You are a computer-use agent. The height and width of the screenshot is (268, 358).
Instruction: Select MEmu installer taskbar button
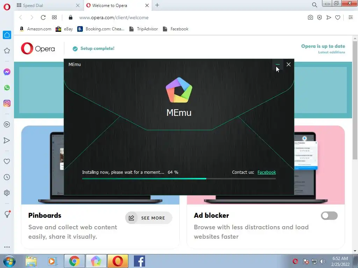(x=96, y=261)
